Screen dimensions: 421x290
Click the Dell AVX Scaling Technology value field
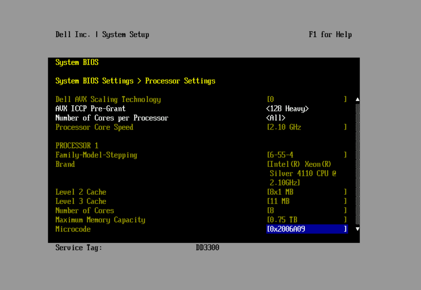306,99
